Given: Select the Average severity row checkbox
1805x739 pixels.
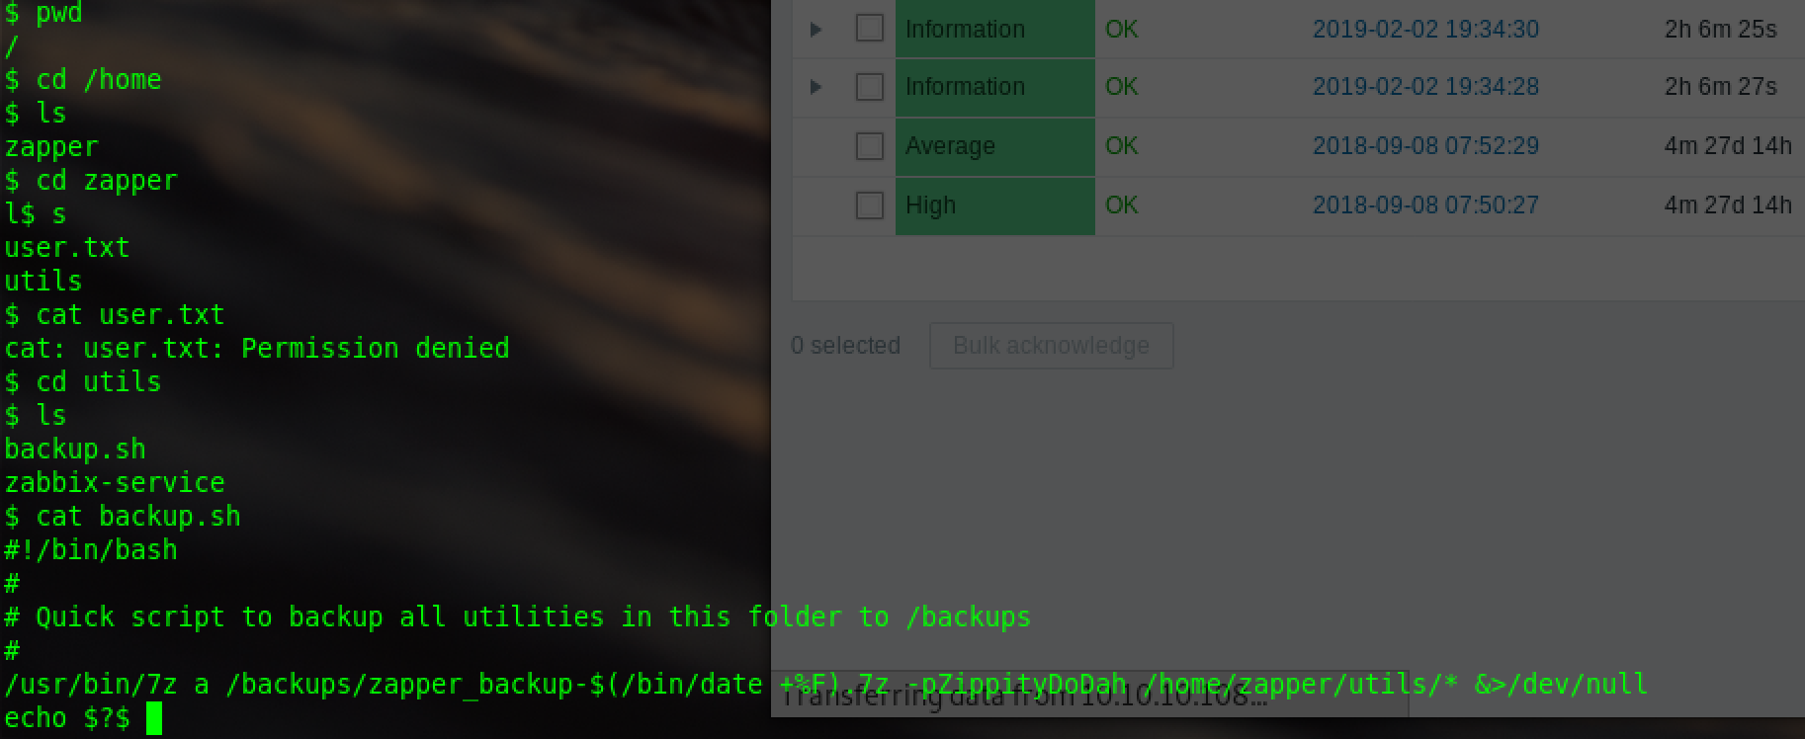Looking at the screenshot, I should click(870, 146).
